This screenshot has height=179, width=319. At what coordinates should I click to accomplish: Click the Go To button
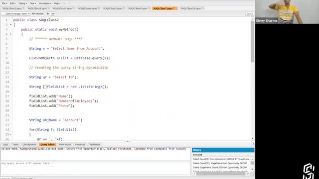[250, 13]
